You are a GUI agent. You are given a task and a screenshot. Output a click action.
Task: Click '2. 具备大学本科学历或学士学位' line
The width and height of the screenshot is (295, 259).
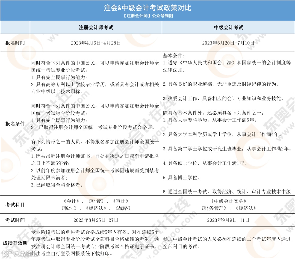pos(222,134)
